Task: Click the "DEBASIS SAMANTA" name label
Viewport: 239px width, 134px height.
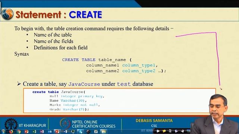Action: [154, 121]
